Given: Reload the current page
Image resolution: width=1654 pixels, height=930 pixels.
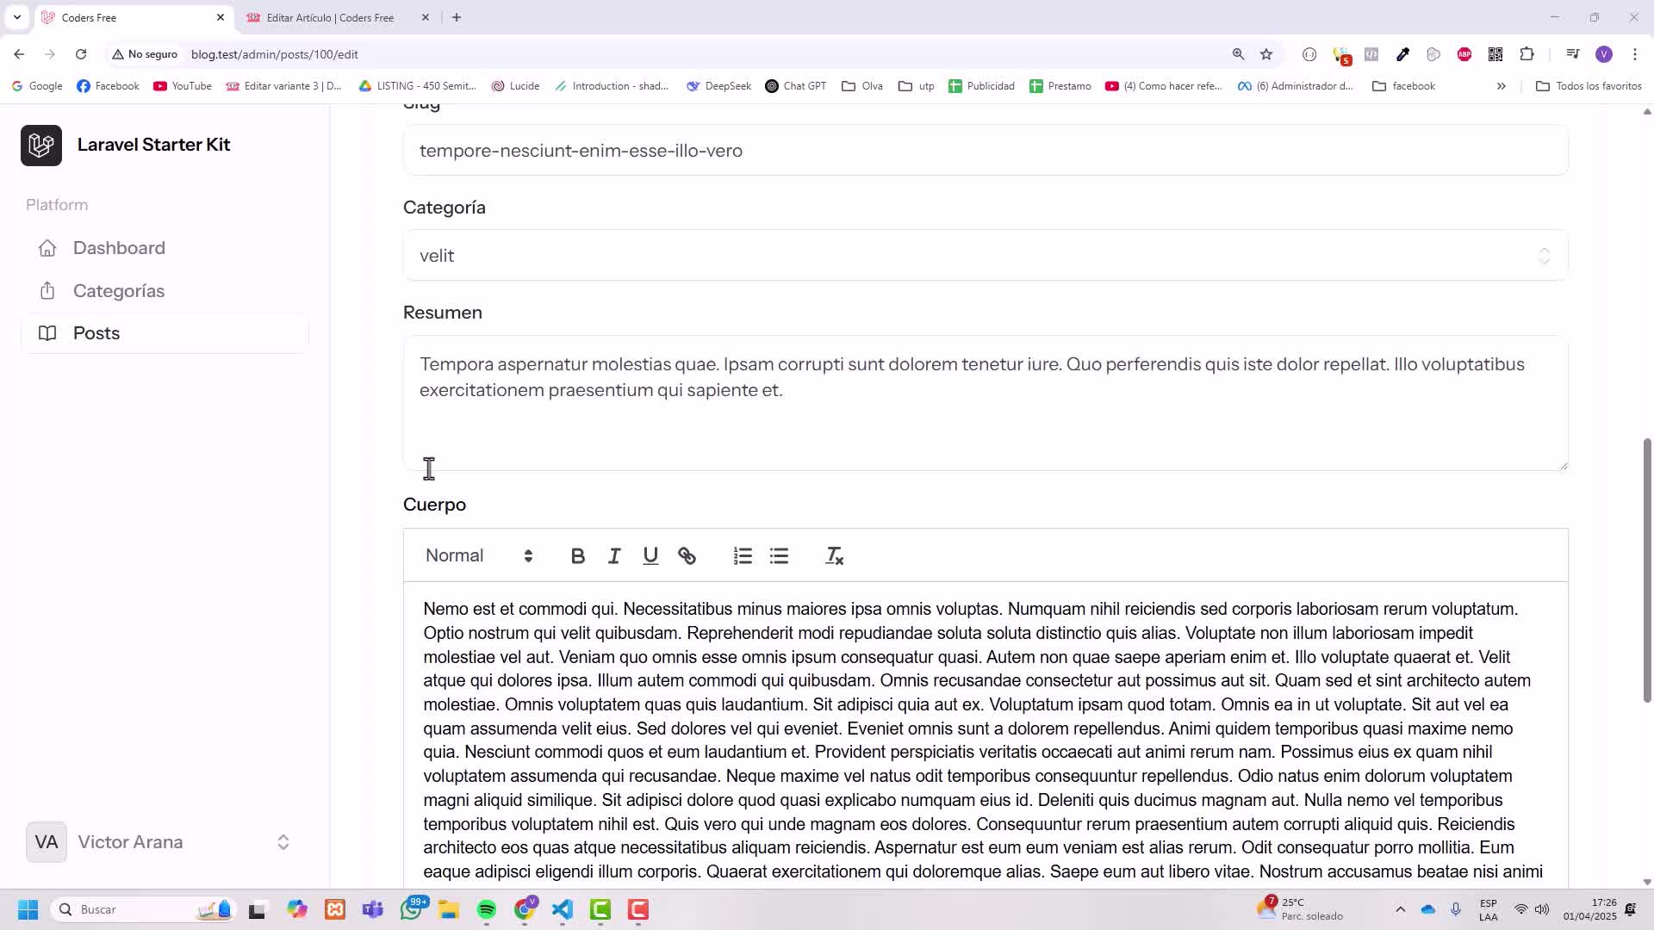Looking at the screenshot, I should (x=81, y=54).
